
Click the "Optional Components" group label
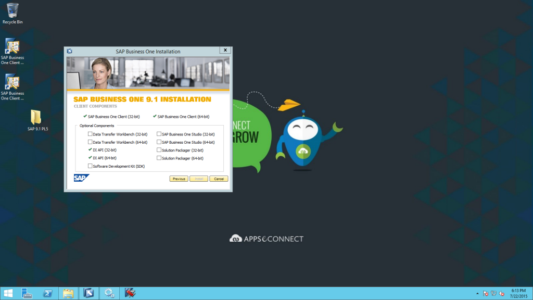(x=97, y=126)
